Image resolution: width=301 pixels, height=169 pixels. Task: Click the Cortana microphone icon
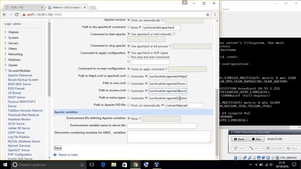(x=82, y=165)
